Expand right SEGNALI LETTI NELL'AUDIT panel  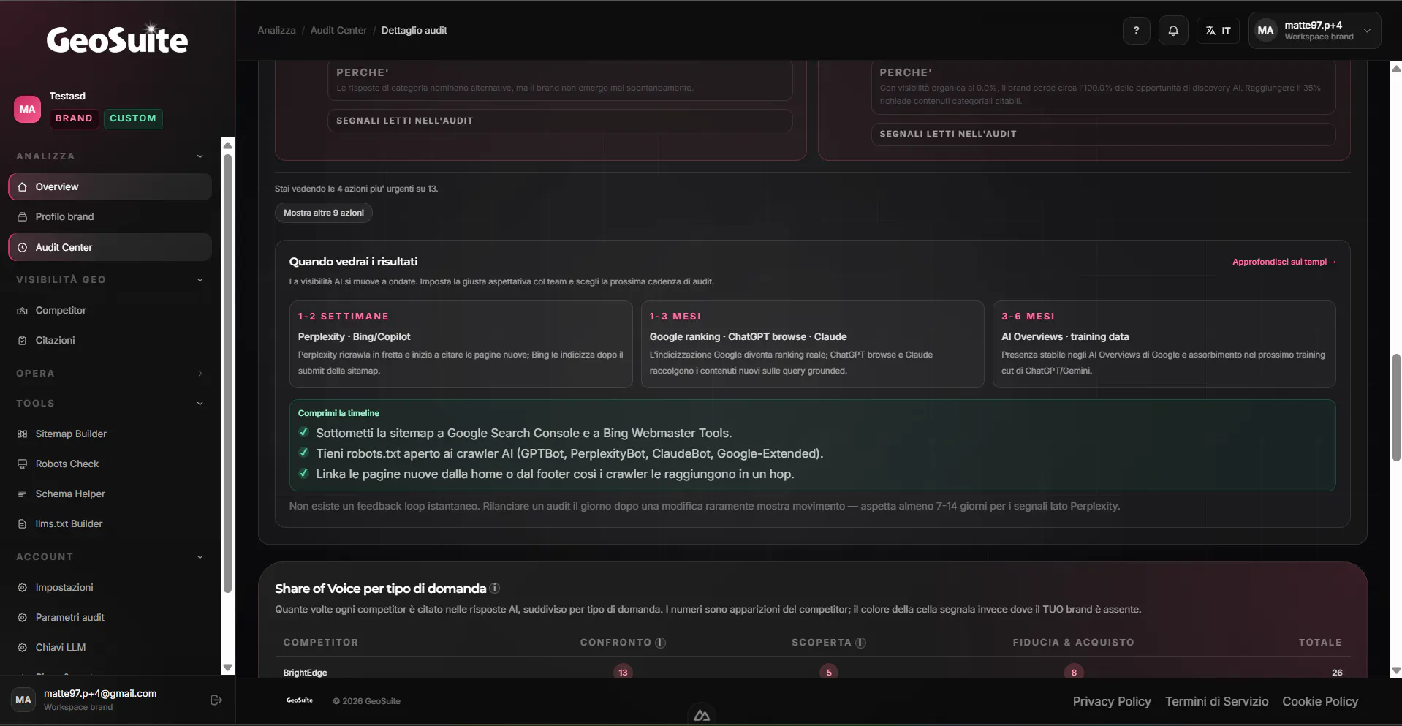tap(1103, 134)
